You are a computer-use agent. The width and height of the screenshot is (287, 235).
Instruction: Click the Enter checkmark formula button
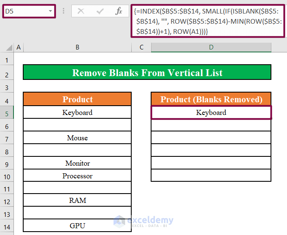click(x=100, y=11)
